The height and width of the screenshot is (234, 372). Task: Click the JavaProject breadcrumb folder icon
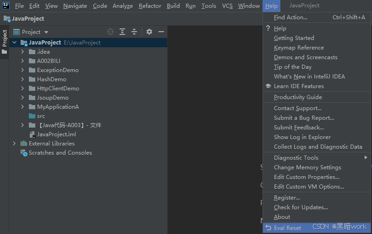7,18
